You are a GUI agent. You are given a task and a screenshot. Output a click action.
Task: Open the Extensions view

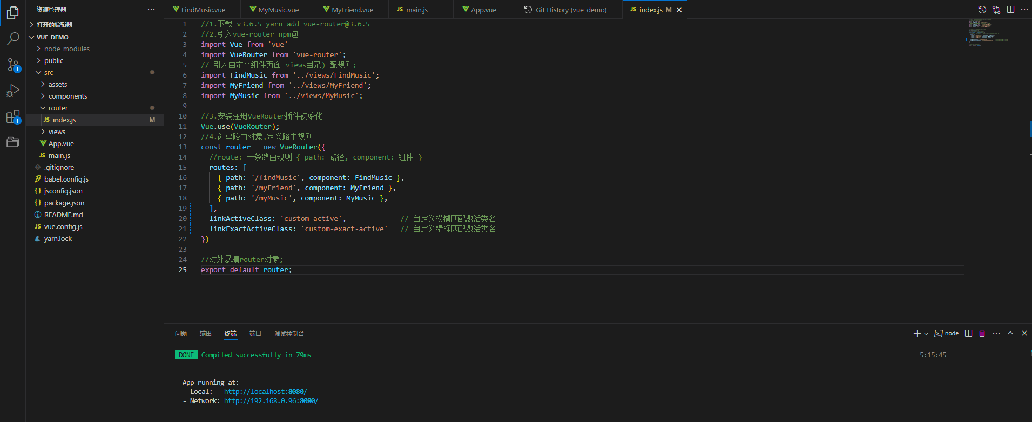(12, 117)
